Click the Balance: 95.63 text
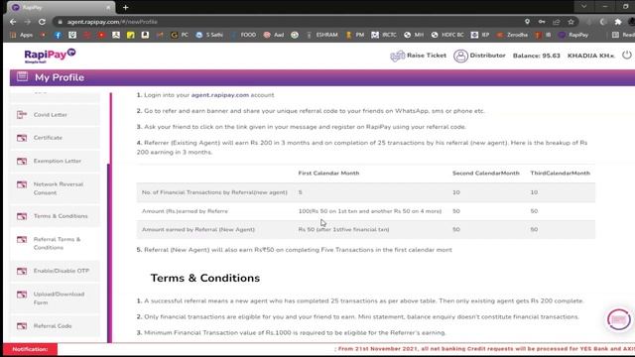635x357 pixels. pyautogui.click(x=536, y=56)
